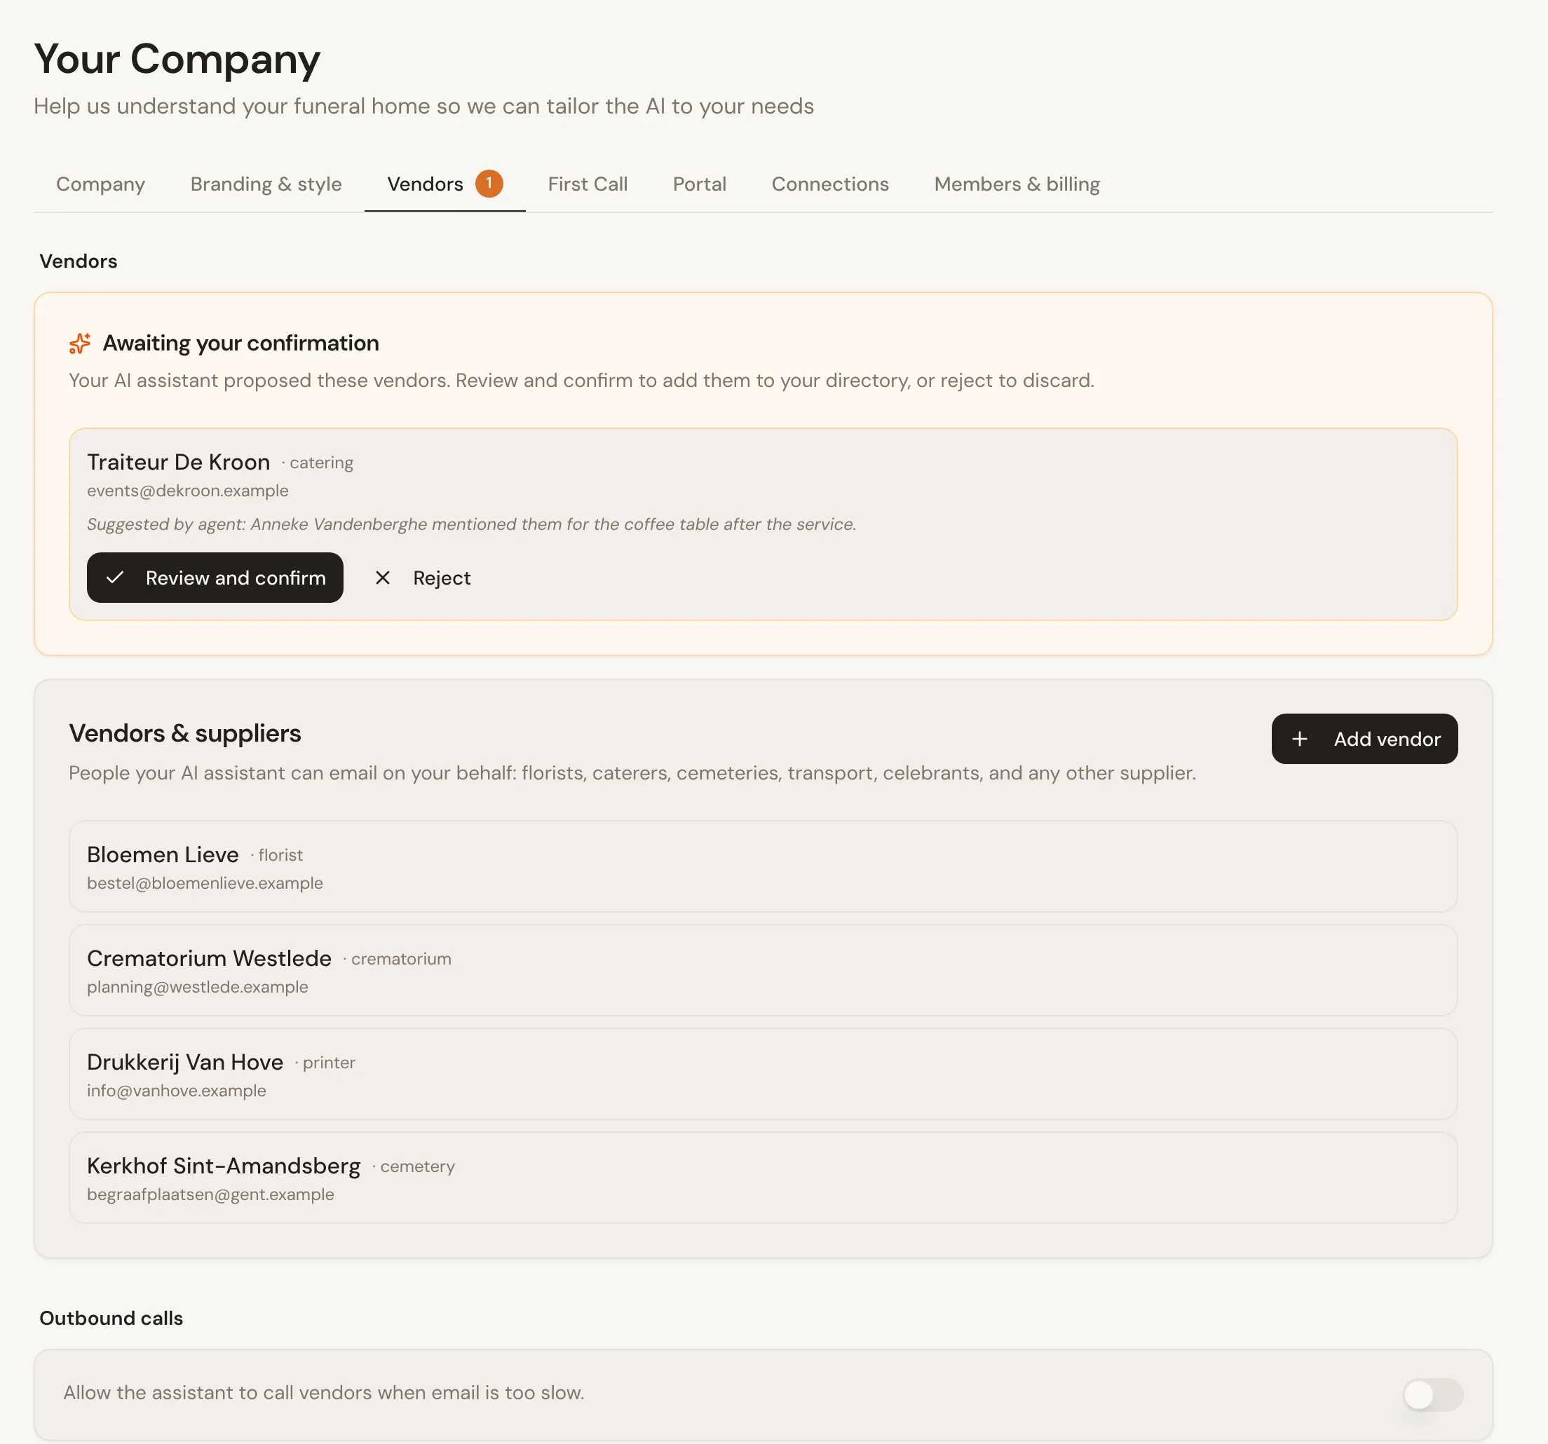Reject the proposed catering vendor
The height and width of the screenshot is (1444, 1548).
(x=423, y=578)
